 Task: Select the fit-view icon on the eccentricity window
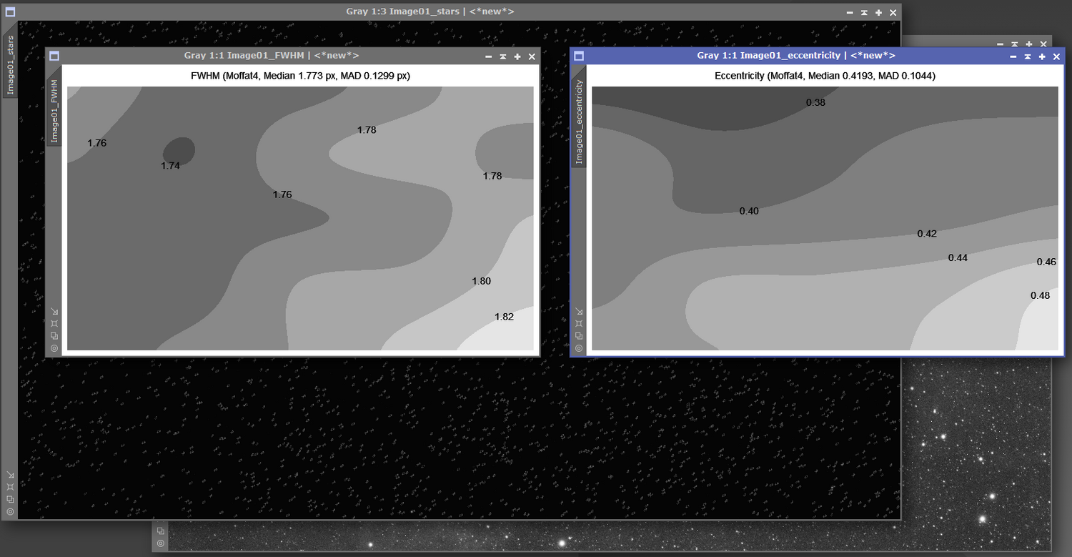point(579,322)
